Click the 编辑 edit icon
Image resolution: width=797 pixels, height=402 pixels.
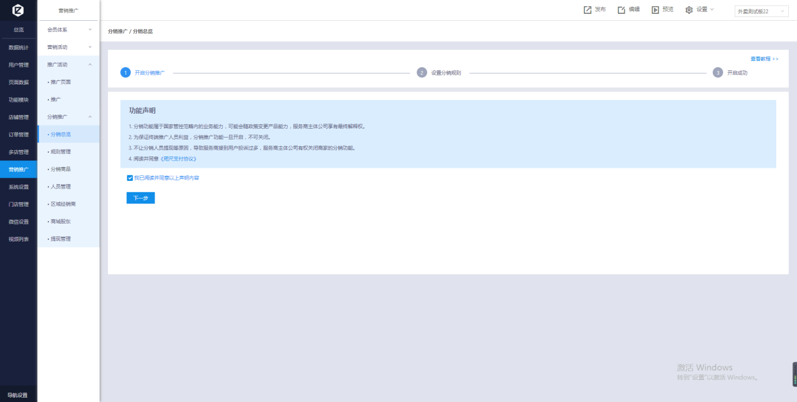click(x=621, y=10)
